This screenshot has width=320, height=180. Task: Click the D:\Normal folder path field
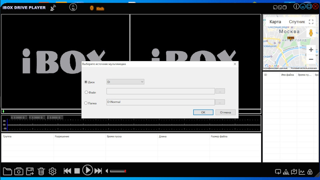(x=161, y=102)
